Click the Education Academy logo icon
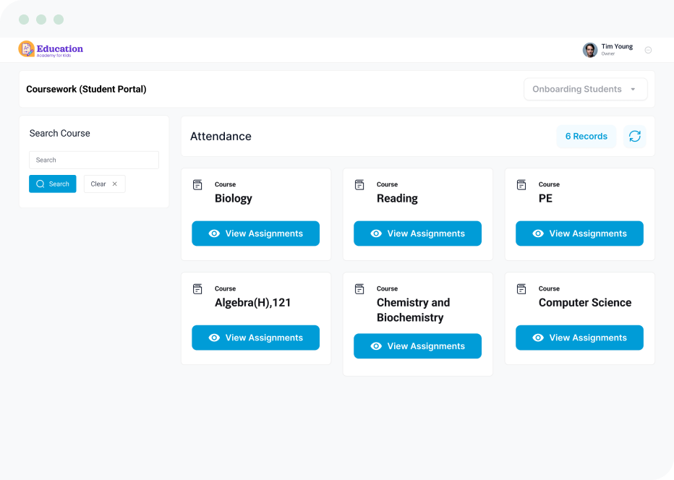Viewport: 674px width, 480px height. 27,49
